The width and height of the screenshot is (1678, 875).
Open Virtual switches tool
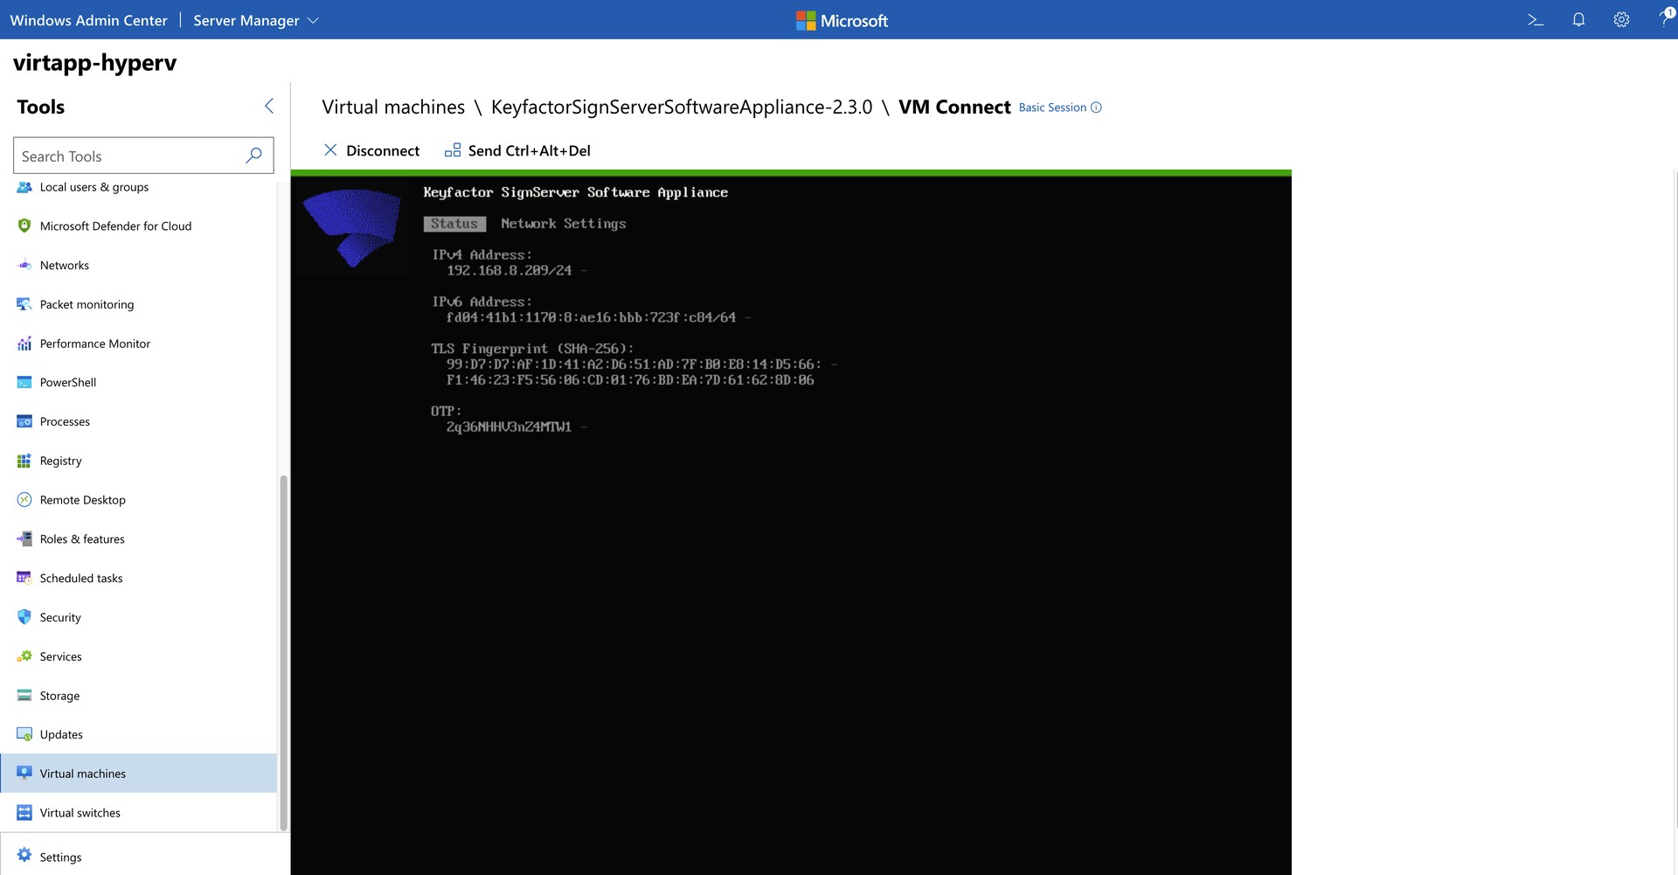(80, 813)
